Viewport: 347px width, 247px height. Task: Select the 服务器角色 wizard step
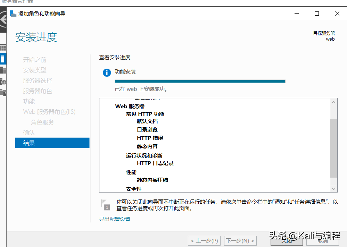tap(38, 91)
